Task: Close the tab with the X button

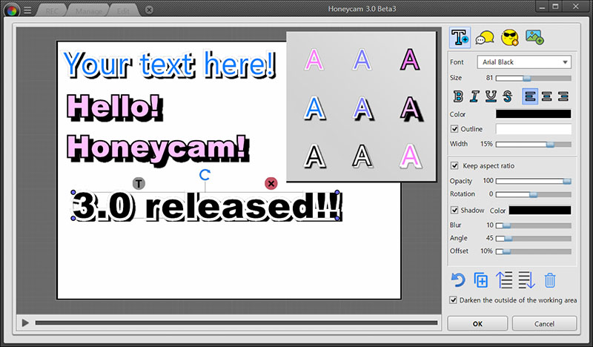Action: pos(149,10)
